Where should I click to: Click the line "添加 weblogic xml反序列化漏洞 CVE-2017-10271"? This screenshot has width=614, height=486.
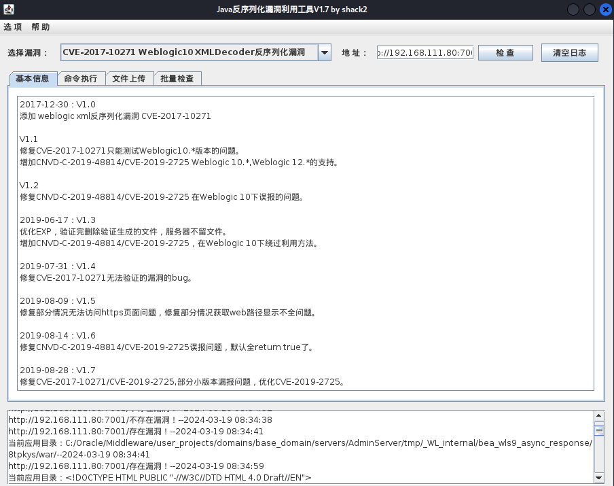pyautogui.click(x=115, y=116)
